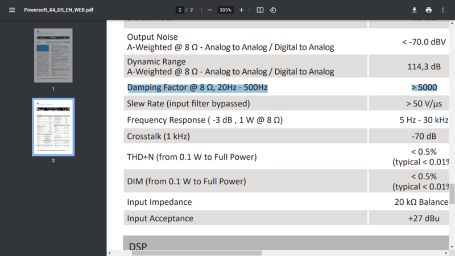Select the 305% zoom level field
Image resolution: width=455 pixels, height=256 pixels.
click(225, 10)
